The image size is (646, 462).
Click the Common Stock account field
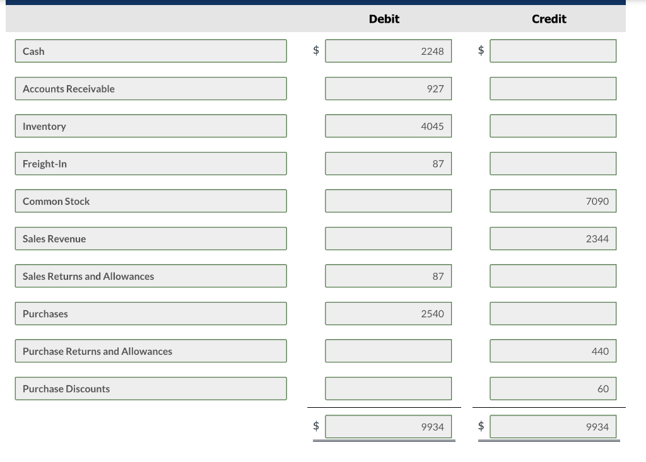[x=151, y=200]
